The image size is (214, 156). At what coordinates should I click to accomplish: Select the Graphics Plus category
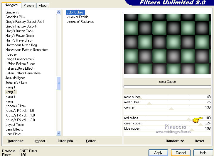click(x=15, y=17)
